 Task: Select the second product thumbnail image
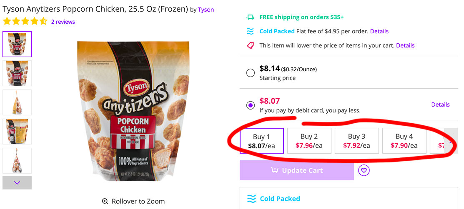(x=17, y=73)
